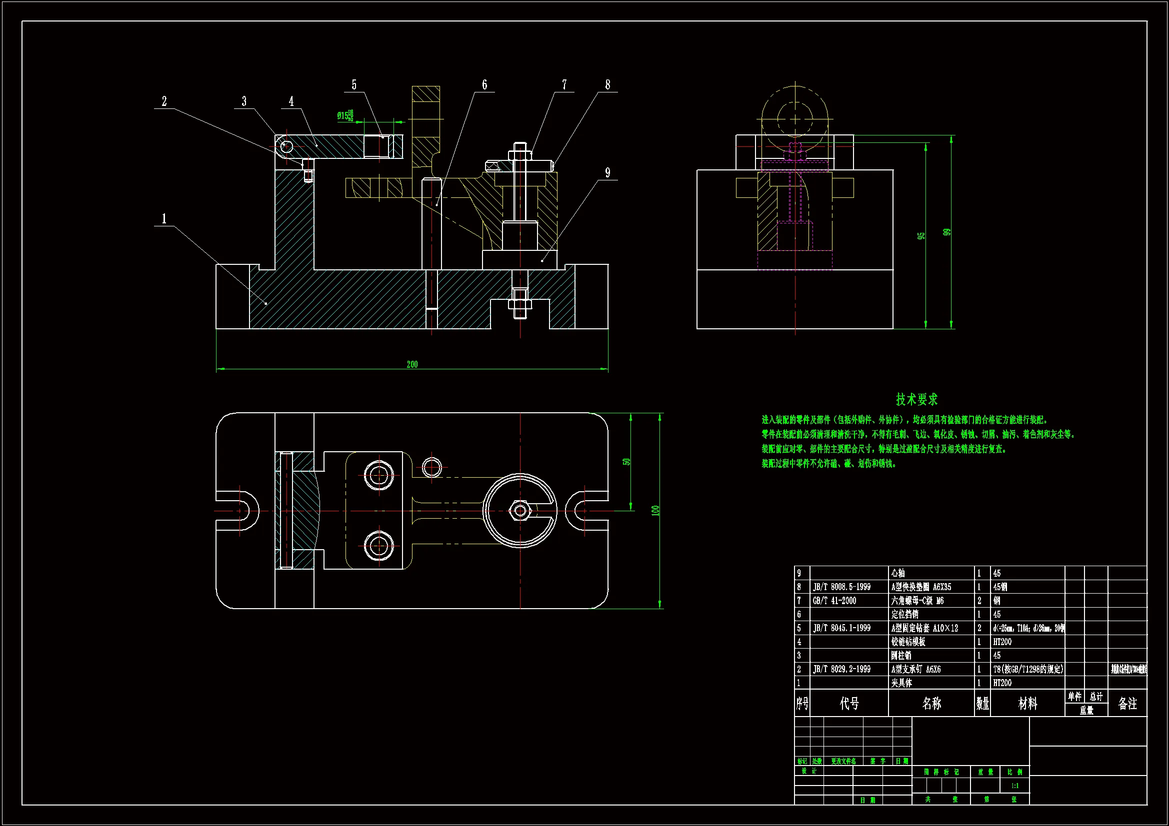Image resolution: width=1169 pixels, height=826 pixels.
Task: Click the balloon label number 9
Action: coord(607,173)
